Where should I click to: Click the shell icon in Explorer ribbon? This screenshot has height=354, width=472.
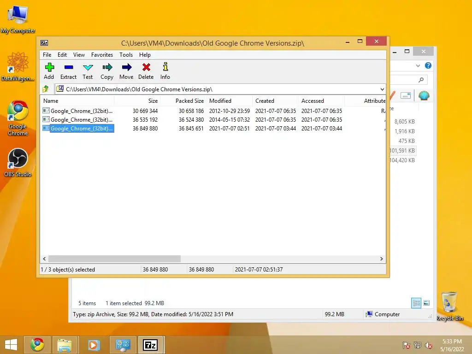pos(424,96)
